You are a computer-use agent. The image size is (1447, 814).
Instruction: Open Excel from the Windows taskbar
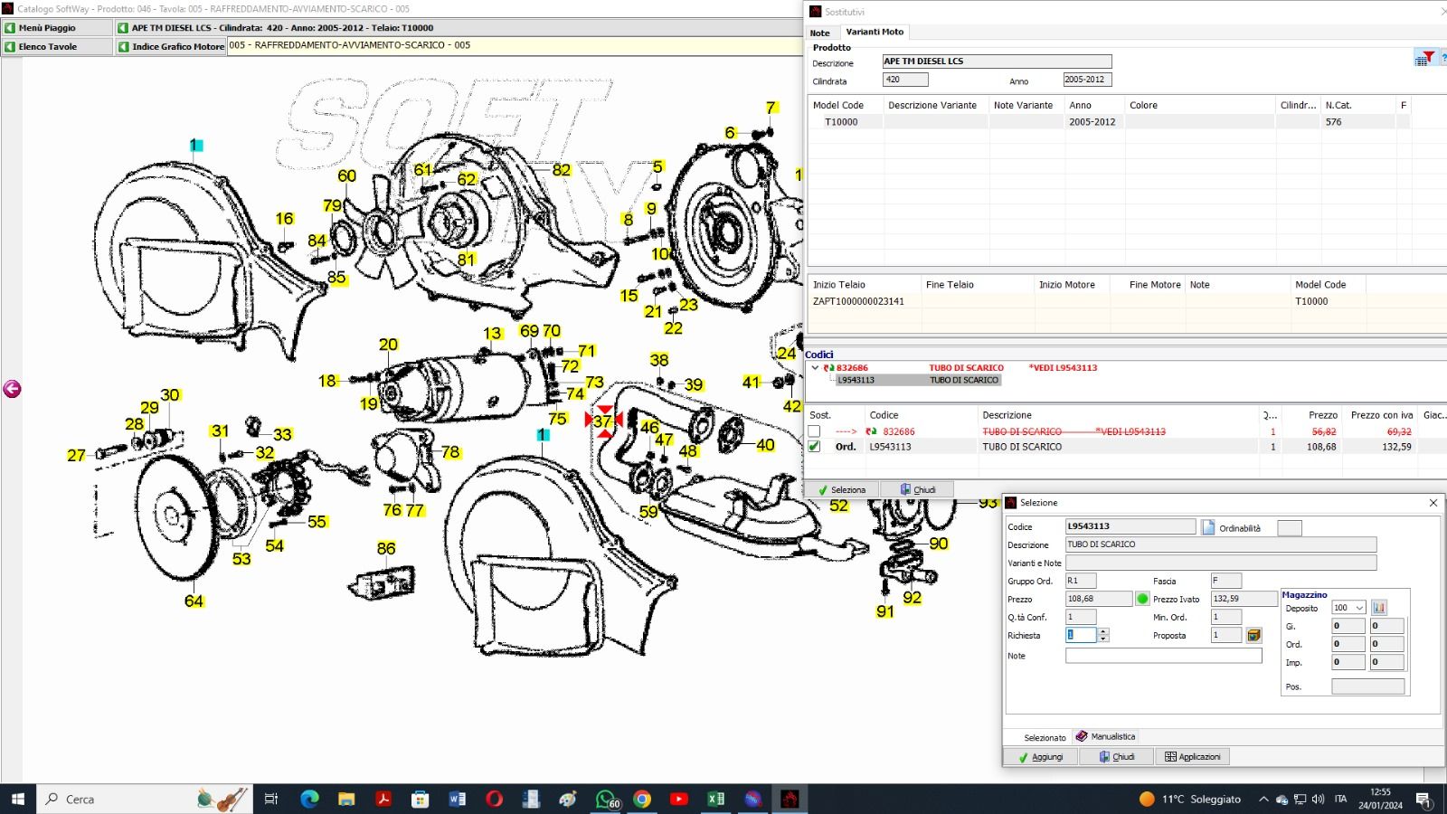point(715,799)
